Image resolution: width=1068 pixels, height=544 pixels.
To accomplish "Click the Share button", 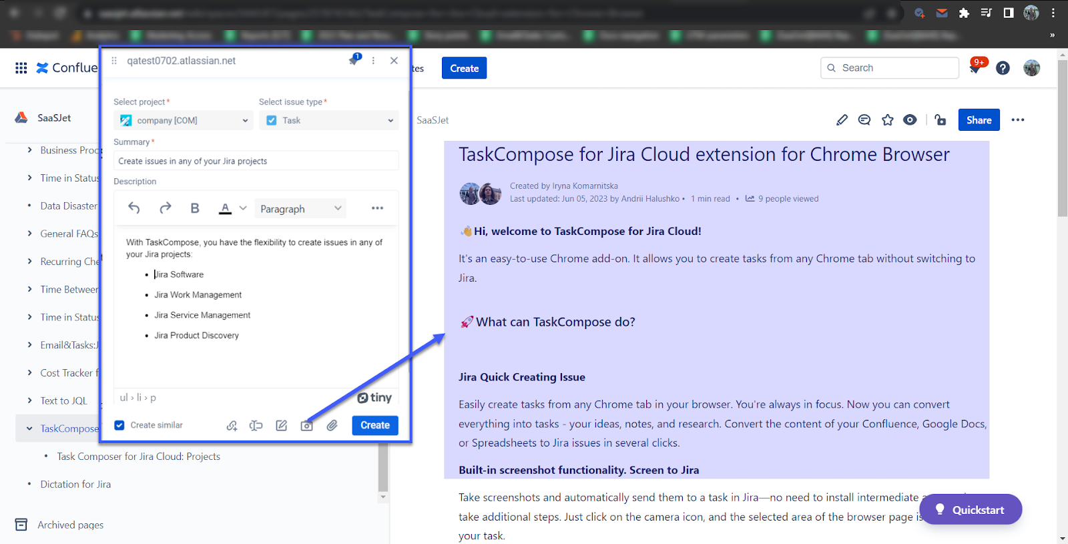I will tap(979, 120).
